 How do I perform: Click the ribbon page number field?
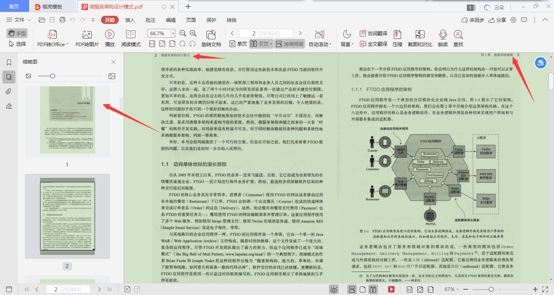pos(266,33)
